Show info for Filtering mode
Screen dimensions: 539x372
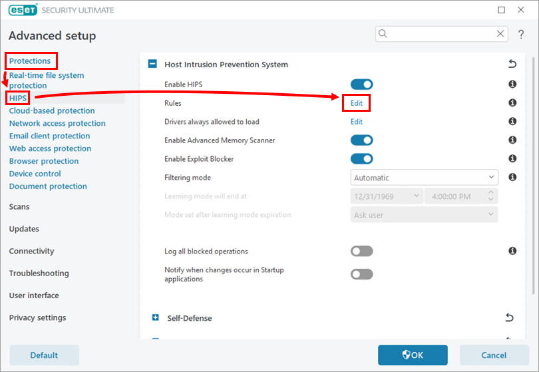coord(512,177)
